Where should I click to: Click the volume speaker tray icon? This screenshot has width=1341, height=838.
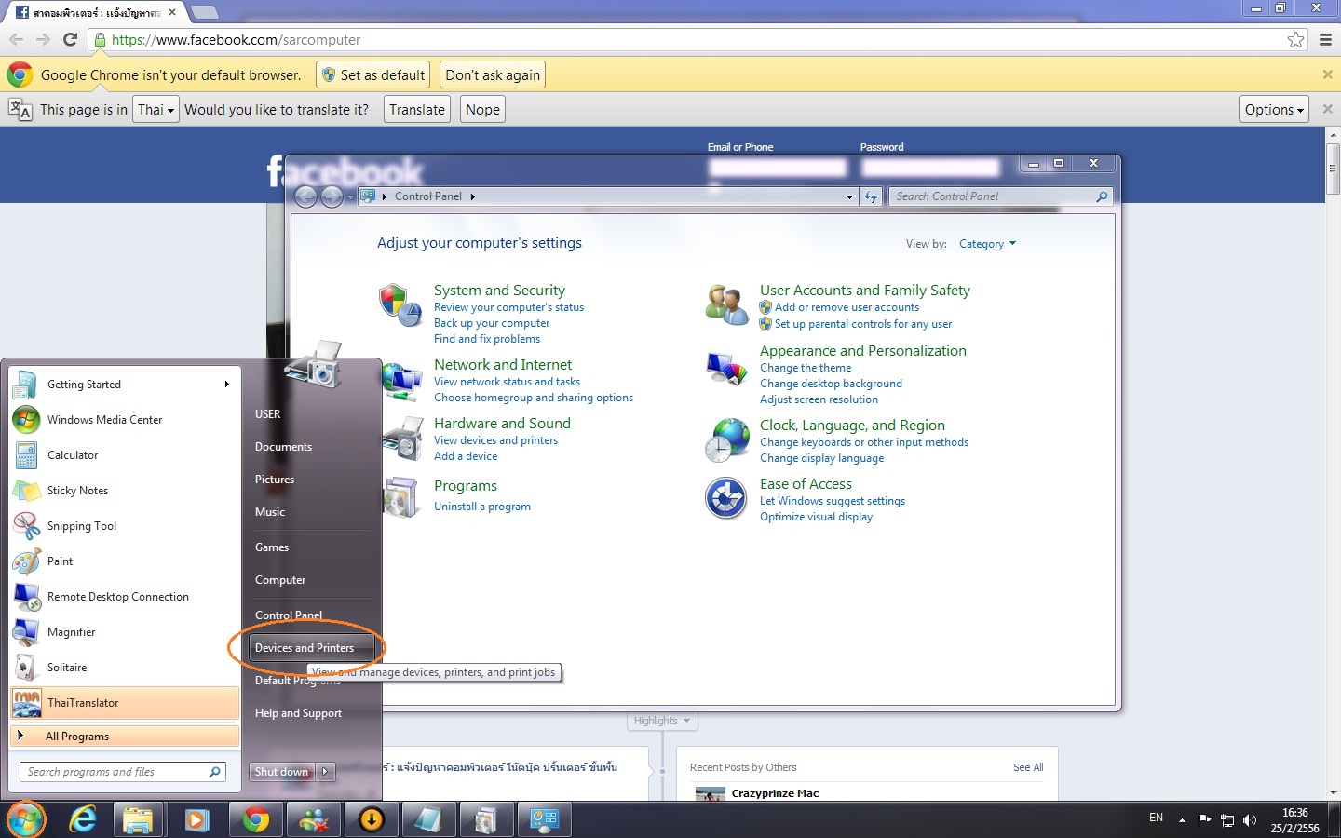tap(1250, 819)
